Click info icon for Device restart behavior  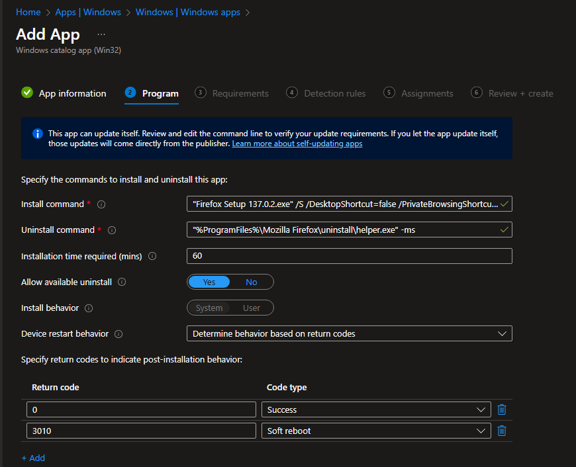(x=119, y=334)
